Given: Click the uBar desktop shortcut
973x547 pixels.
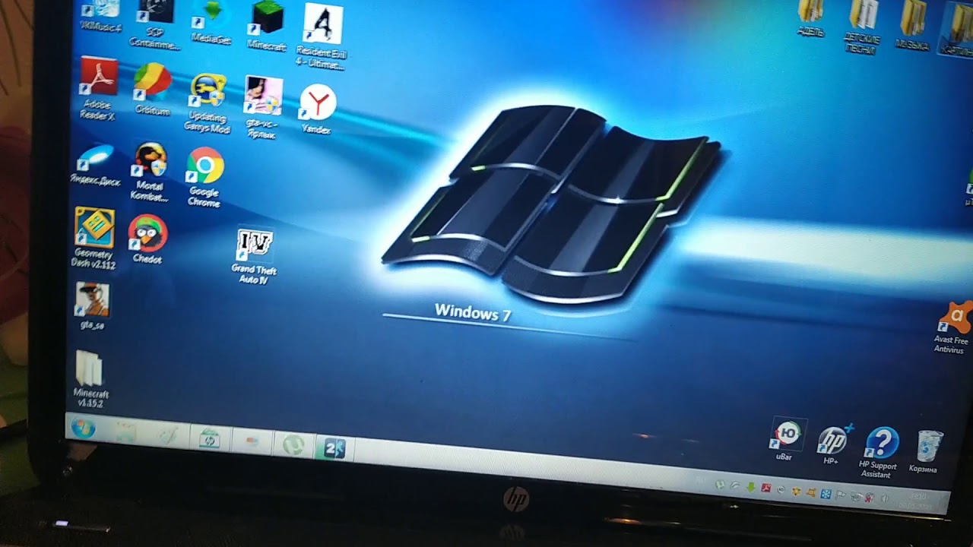Looking at the screenshot, I should click(786, 440).
